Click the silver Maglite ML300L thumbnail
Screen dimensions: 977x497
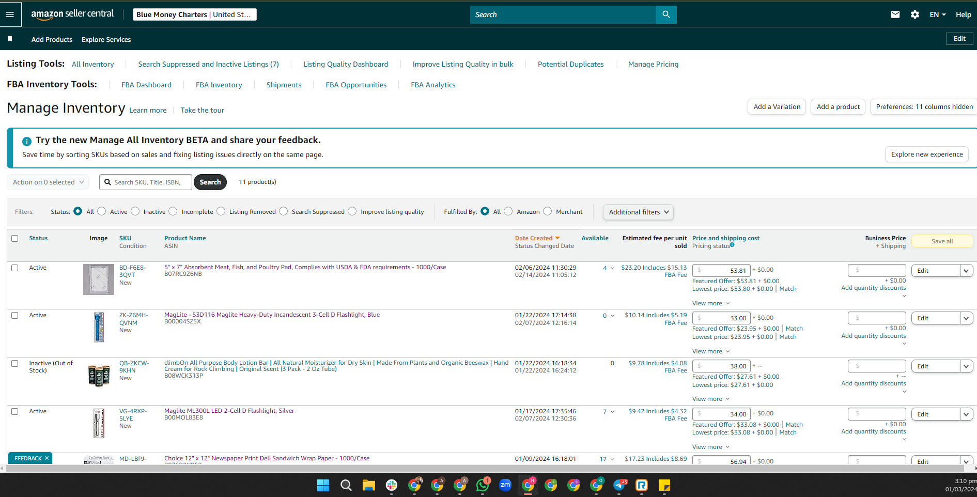click(x=99, y=423)
